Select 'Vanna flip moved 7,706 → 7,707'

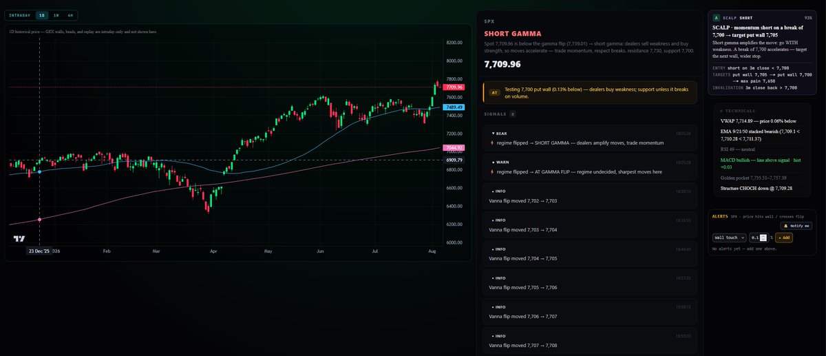point(589,311)
